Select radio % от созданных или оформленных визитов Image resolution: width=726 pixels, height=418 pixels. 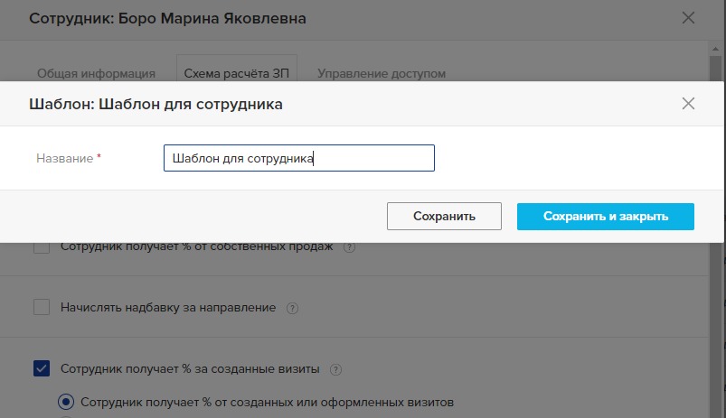tap(66, 402)
